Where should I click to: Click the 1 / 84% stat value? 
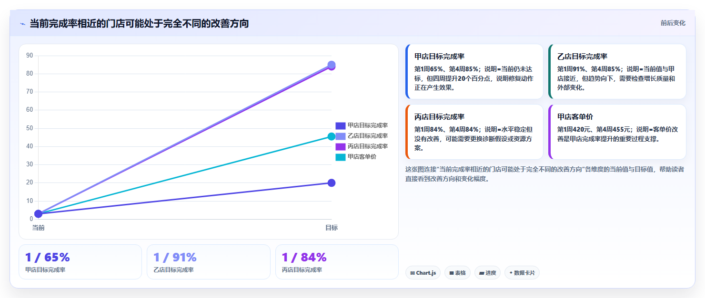click(304, 257)
